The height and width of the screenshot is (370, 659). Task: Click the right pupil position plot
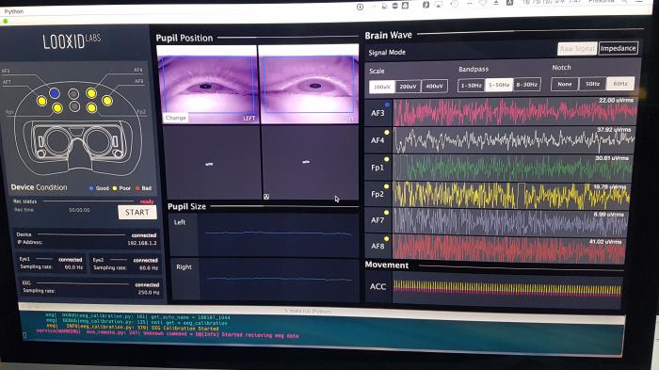(x=310, y=163)
